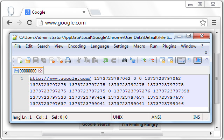Open a new tab in Chrome

pyautogui.click(x=96, y=12)
